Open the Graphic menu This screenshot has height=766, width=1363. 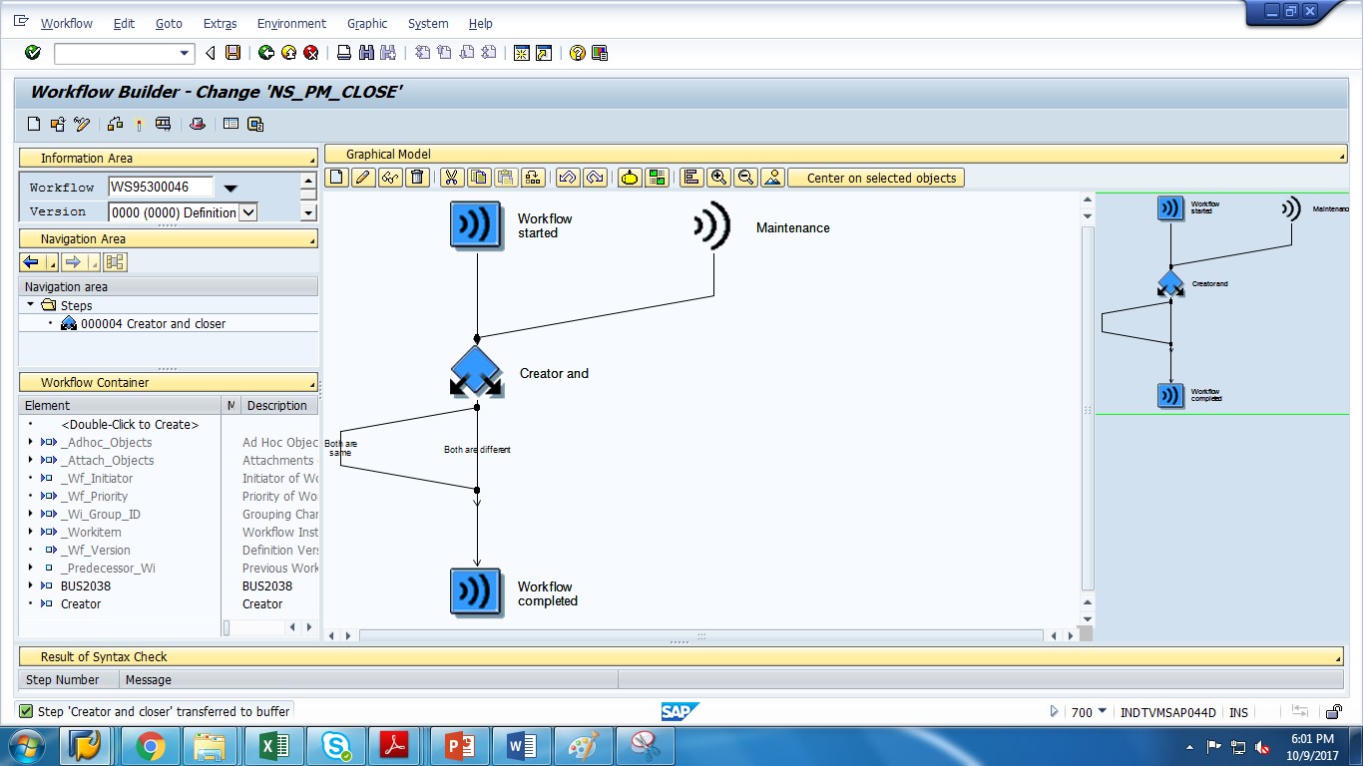[366, 23]
